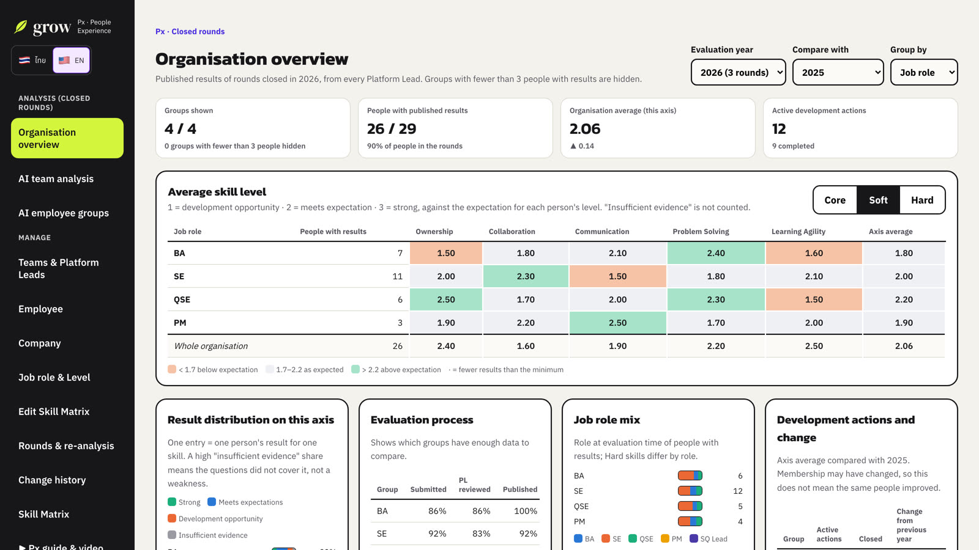Open the Skill Matrix page

[67, 515]
